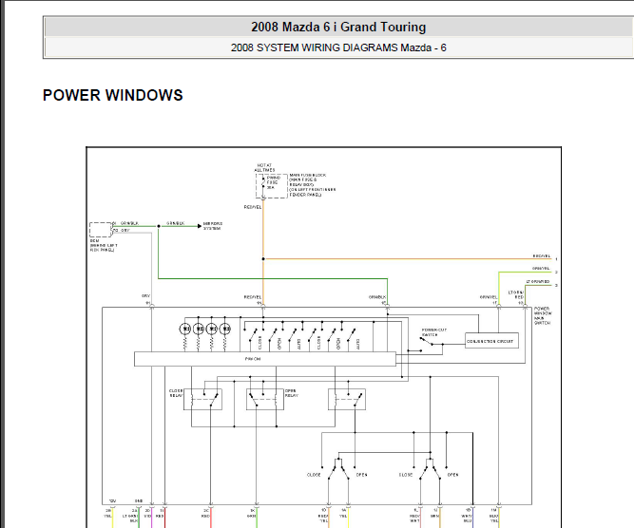The height and width of the screenshot is (528, 634).
Task: Select the 'CONJUNCTION CIRCUIT' box
Action: click(x=491, y=341)
